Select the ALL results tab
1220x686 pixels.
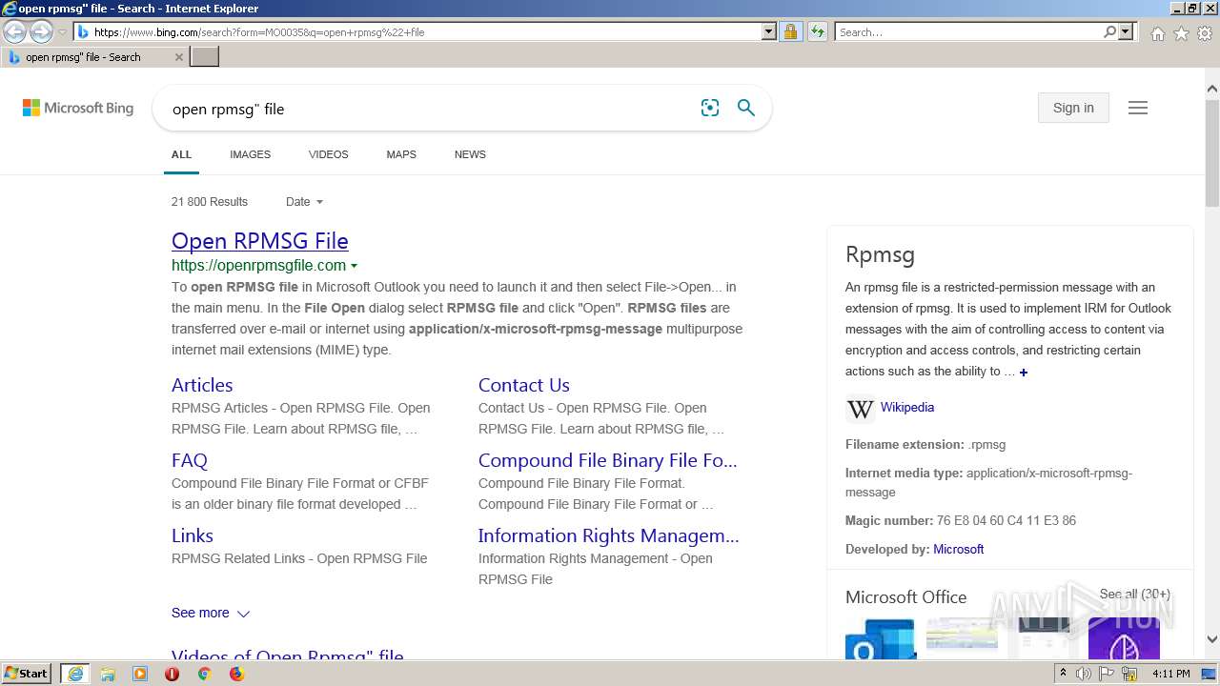[x=181, y=154]
